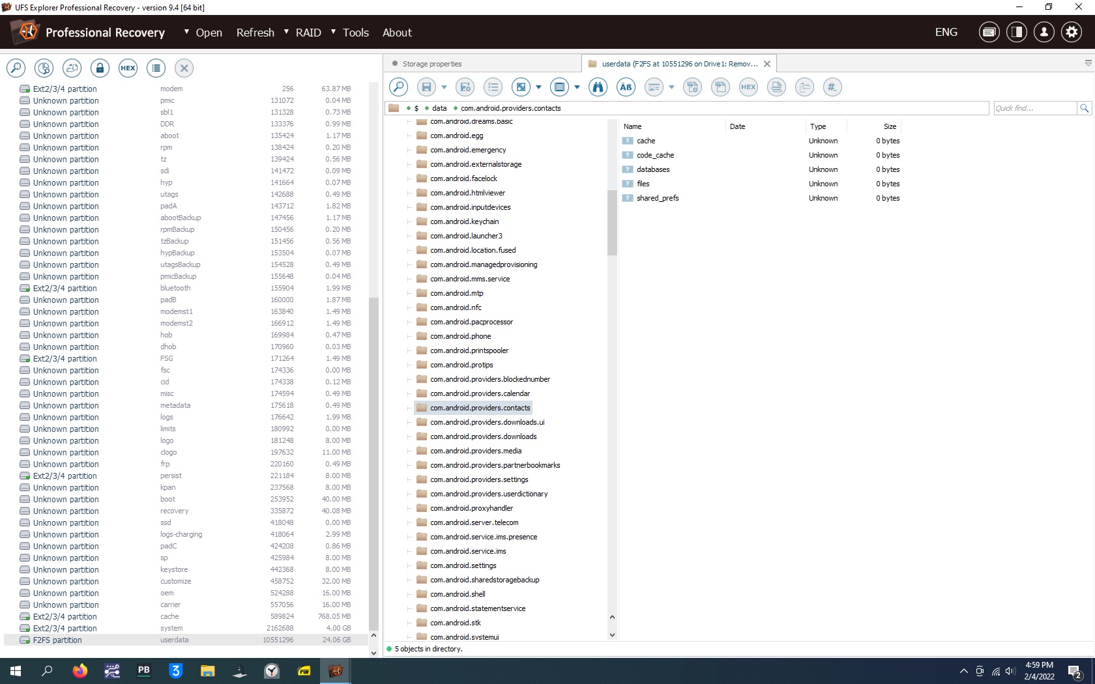Select the com.android.phone folder
This screenshot has width=1095, height=684.
point(460,336)
